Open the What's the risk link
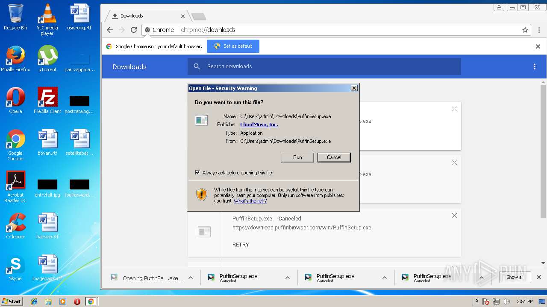 point(250,201)
